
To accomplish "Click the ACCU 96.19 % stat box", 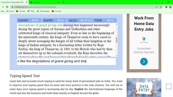I will tap(79, 20).
